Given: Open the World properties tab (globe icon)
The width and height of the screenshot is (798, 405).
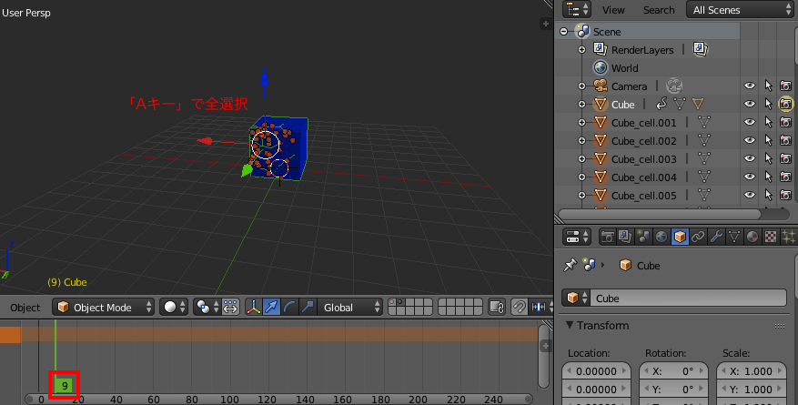Looking at the screenshot, I should (x=662, y=237).
